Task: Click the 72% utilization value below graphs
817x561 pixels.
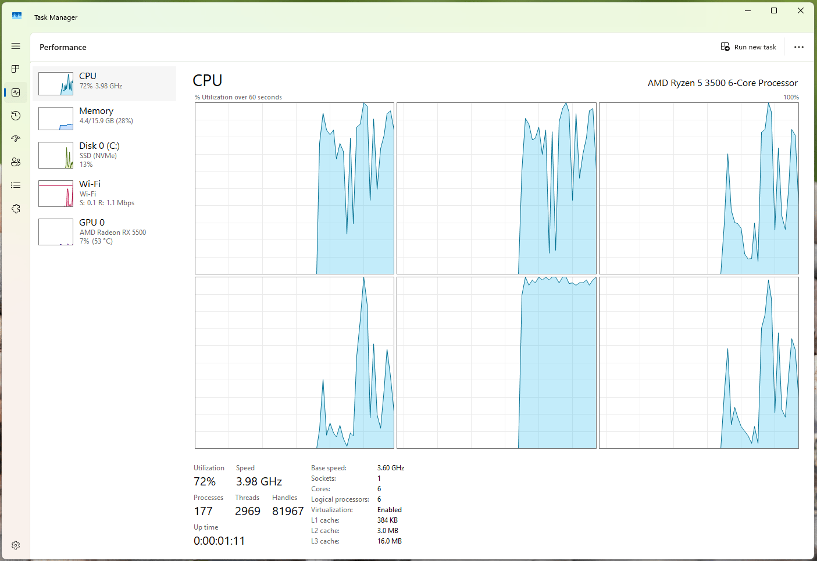Action: pyautogui.click(x=205, y=482)
